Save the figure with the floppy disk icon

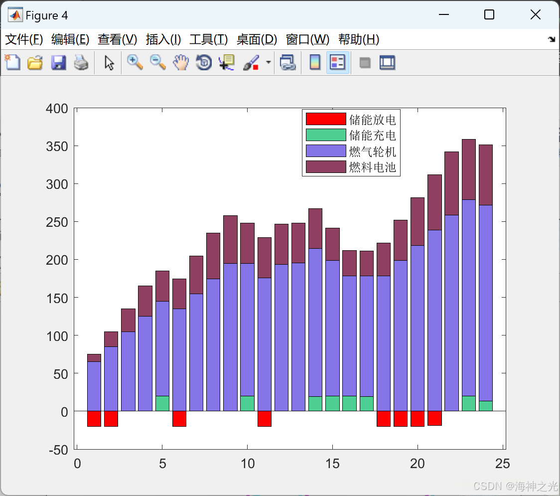click(58, 62)
